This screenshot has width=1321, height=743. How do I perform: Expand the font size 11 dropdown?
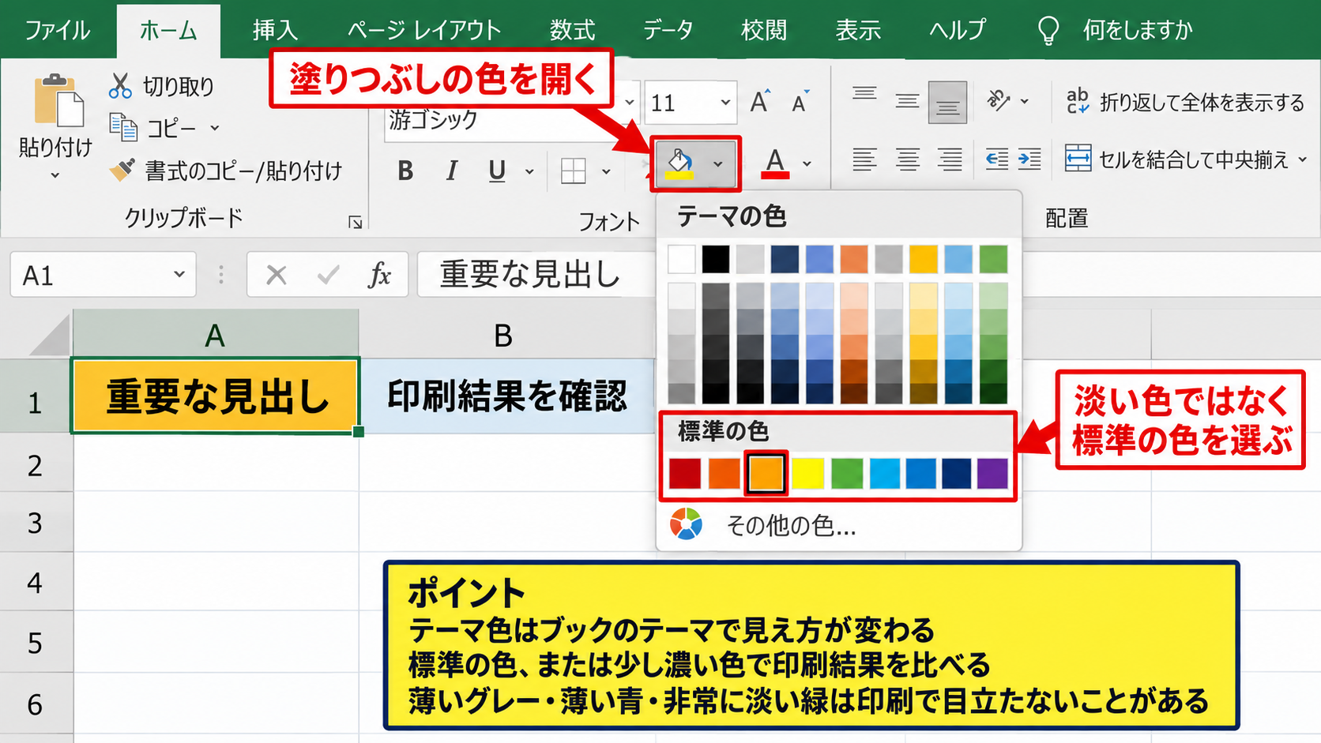[724, 103]
